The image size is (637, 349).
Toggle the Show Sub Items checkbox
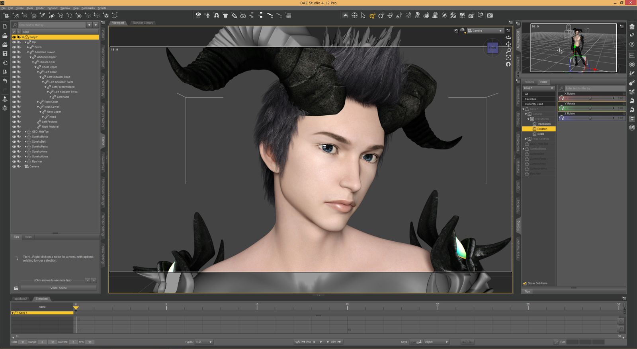click(x=525, y=283)
